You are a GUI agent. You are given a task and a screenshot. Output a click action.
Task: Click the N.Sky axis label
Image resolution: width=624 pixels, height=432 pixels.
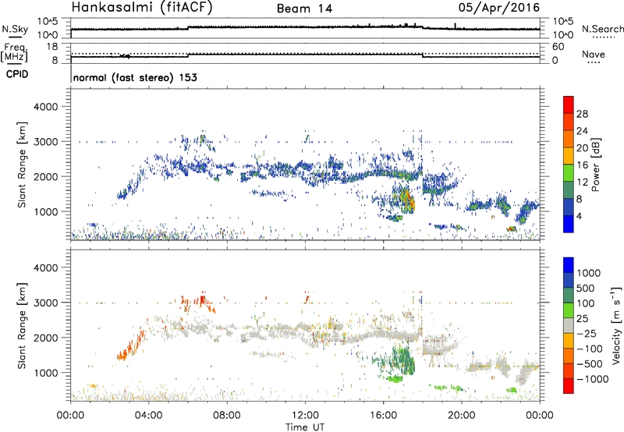[15, 29]
